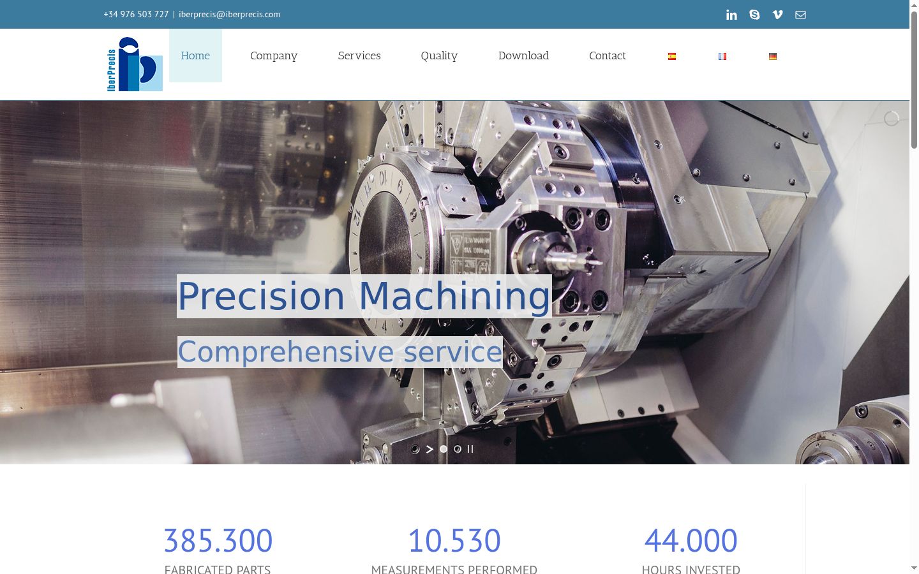Switch language using the German flag
Image resolution: width=919 pixels, height=574 pixels.
pyautogui.click(x=773, y=56)
